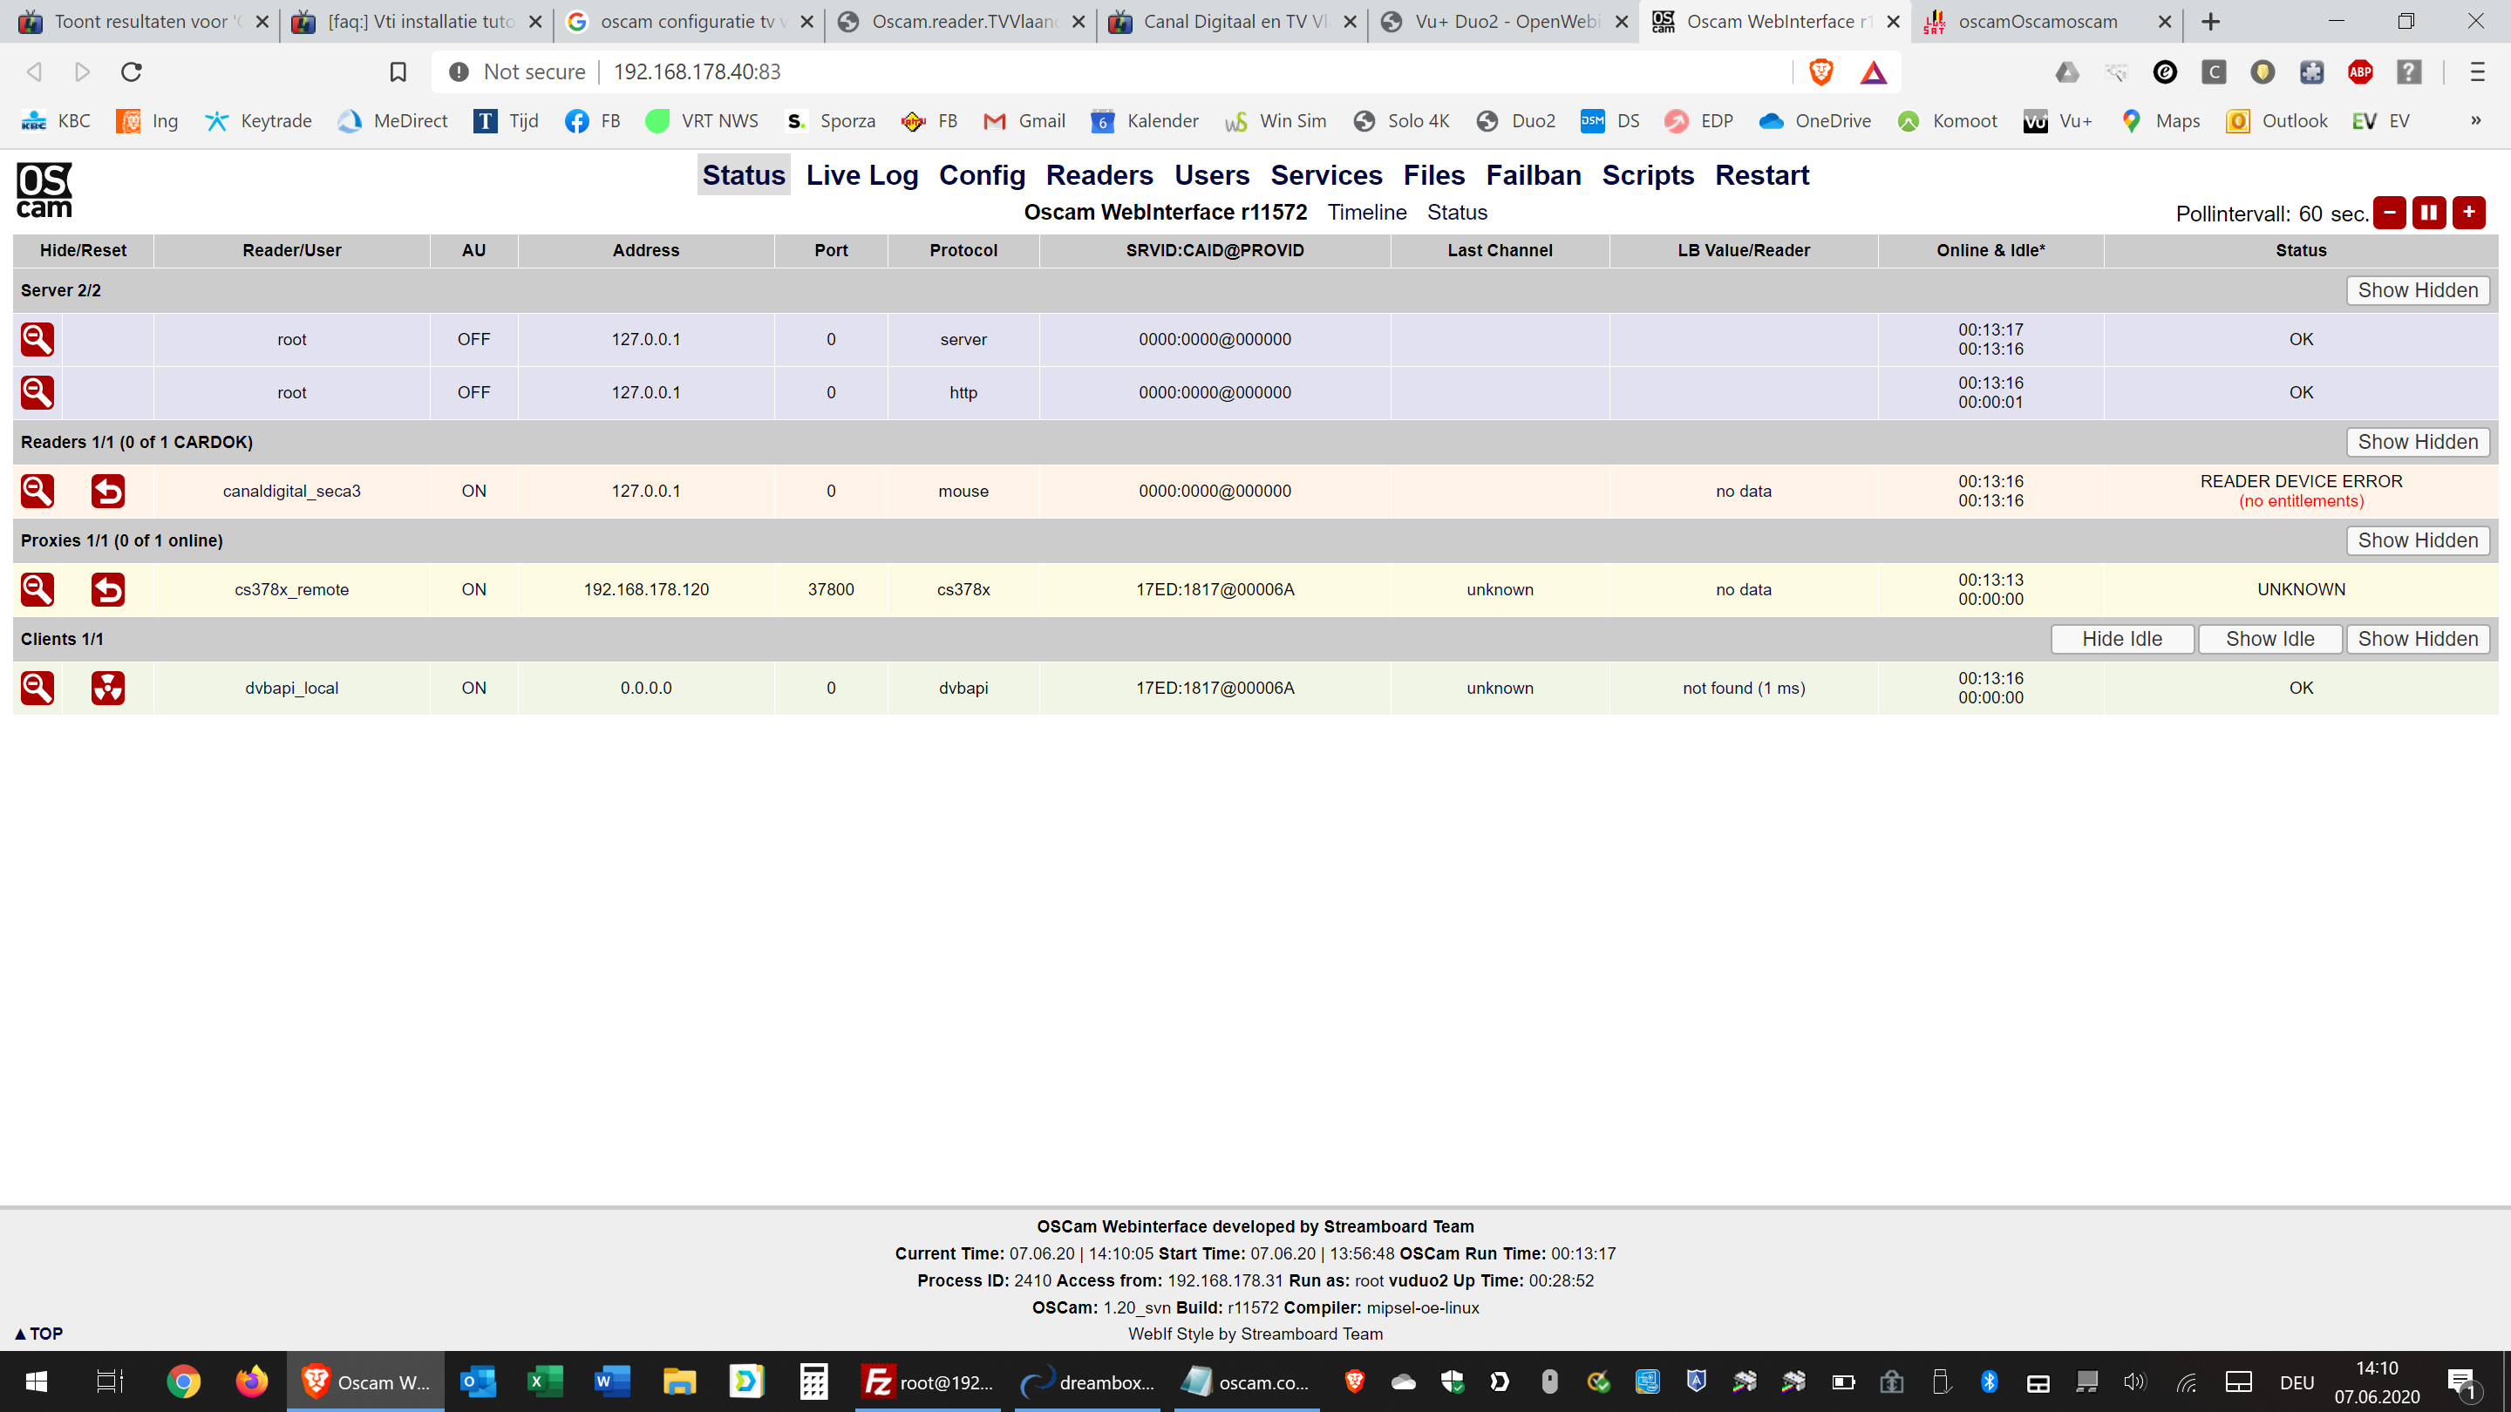Increase the poll interval
Viewport: 2511px width, 1412px height.
pyautogui.click(x=2468, y=213)
